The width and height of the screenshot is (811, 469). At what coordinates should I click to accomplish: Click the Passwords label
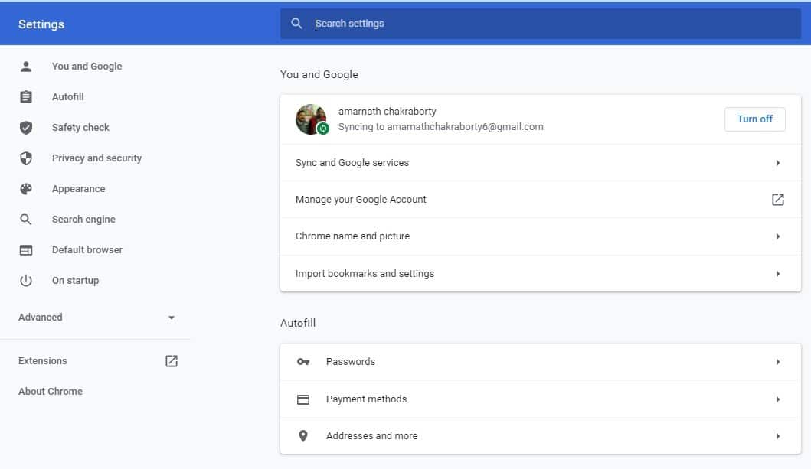[351, 362]
